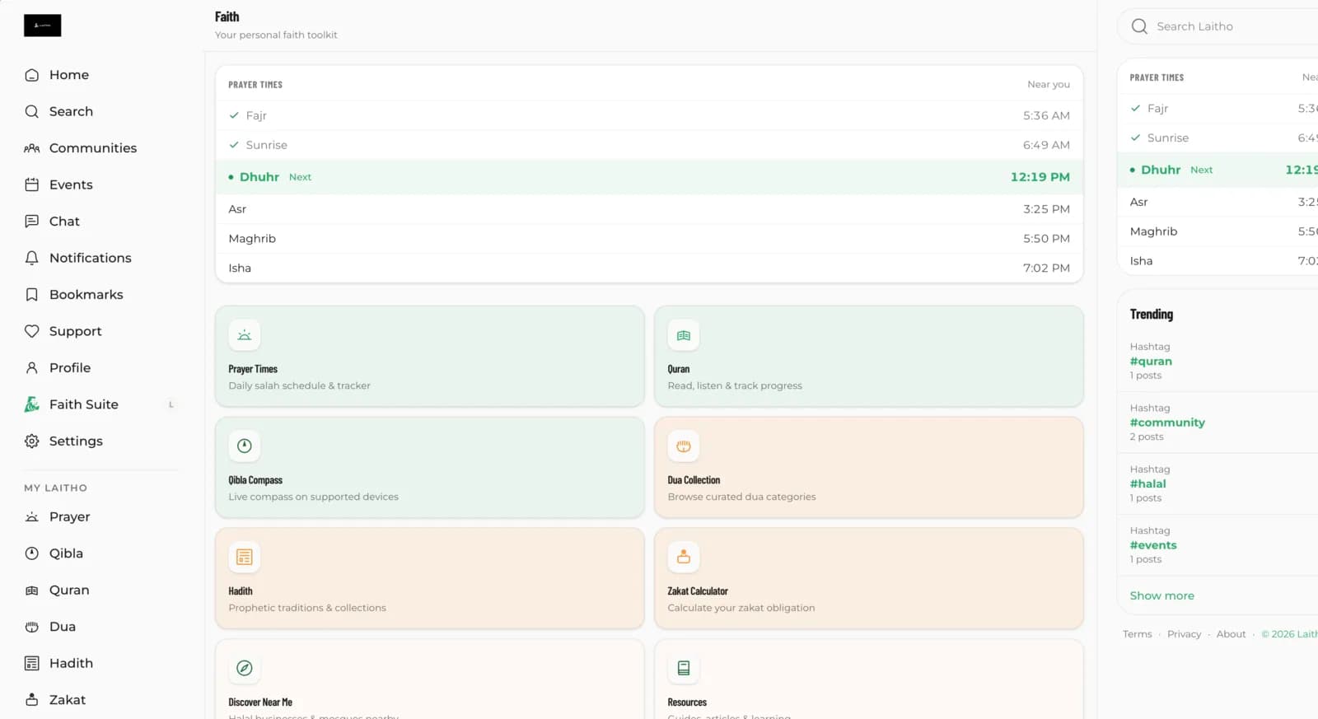Click the Zakat Calculator card icon
The image size is (1318, 719).
pyautogui.click(x=684, y=557)
